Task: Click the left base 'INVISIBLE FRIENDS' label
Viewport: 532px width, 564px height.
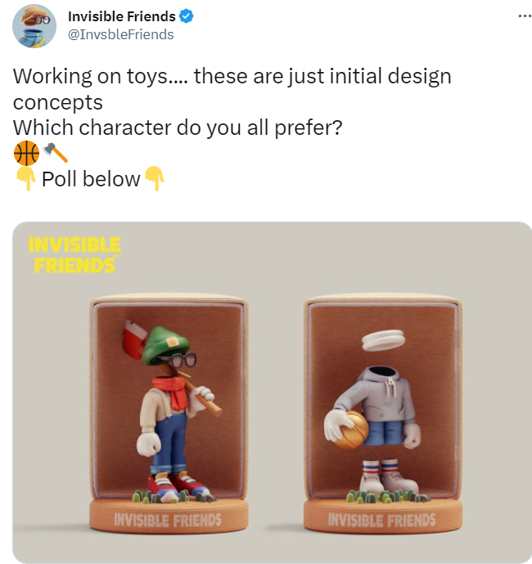Action: click(168, 520)
